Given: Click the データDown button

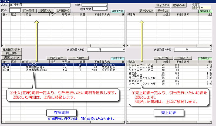Looking at the screenshot, I should 146,11.
